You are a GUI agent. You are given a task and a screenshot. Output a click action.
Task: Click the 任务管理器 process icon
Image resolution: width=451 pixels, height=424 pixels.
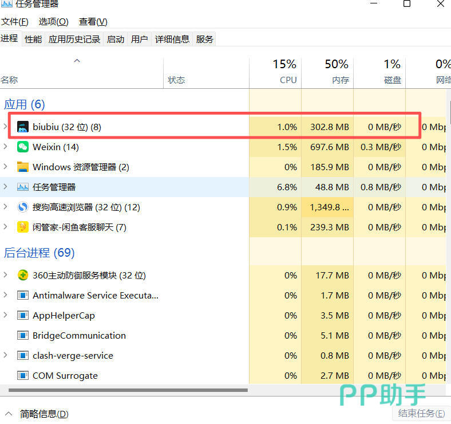pyautogui.click(x=23, y=187)
